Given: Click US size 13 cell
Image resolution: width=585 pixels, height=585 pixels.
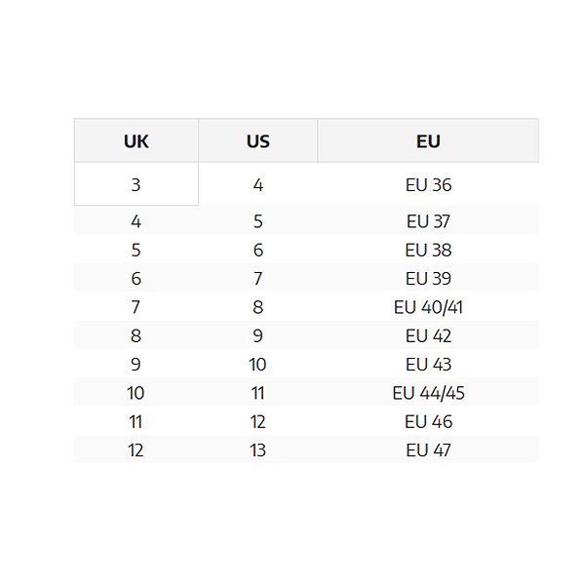Looking at the screenshot, I should coord(257,449).
